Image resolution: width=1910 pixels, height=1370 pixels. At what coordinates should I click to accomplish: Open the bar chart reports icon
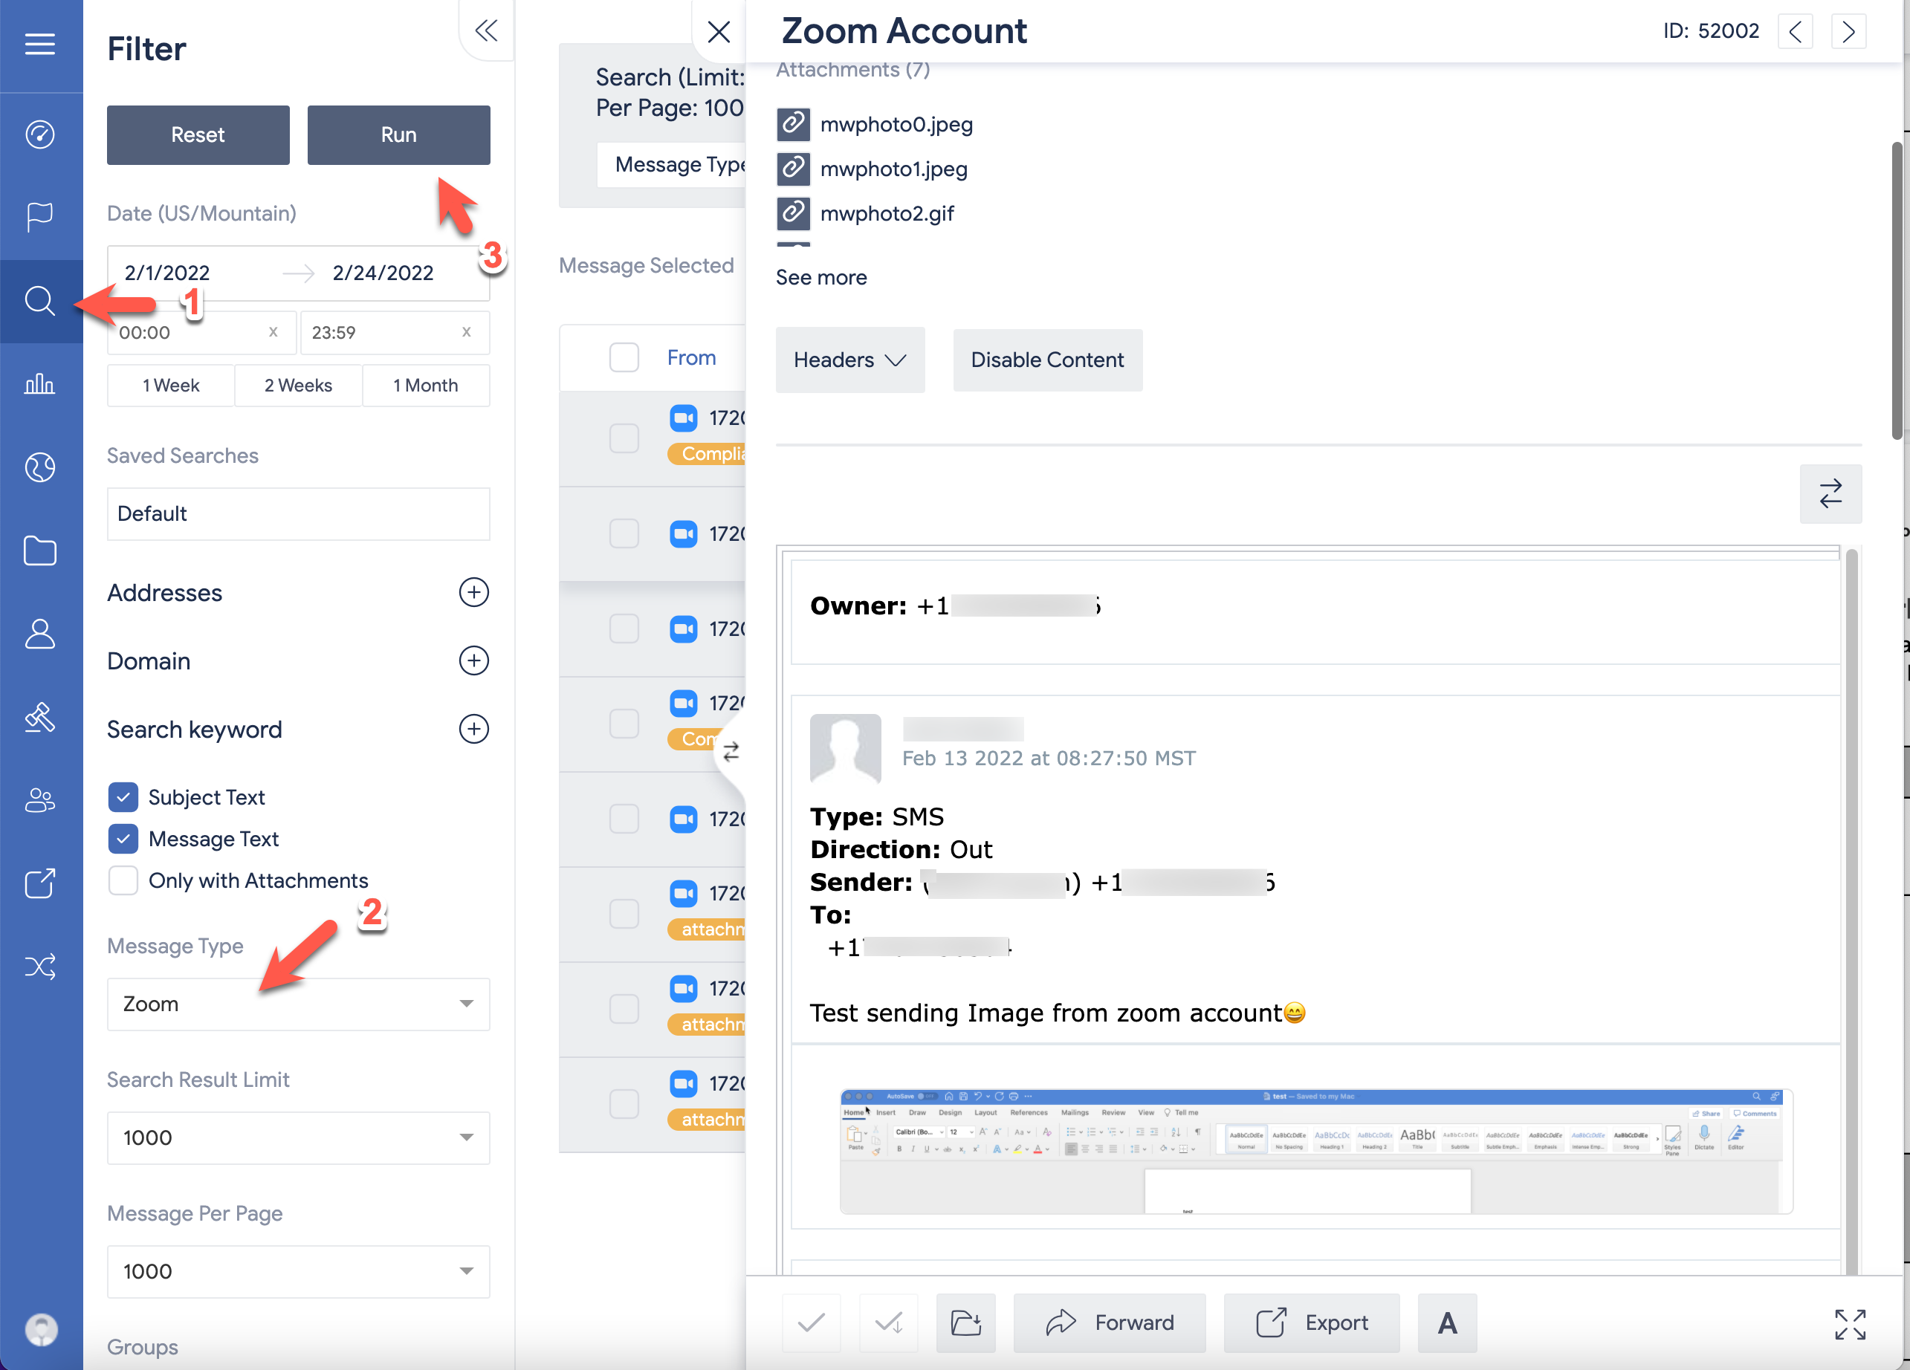pos(39,384)
